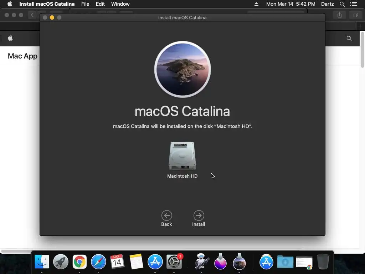Screen dimensions: 365x274
Task: Open the macOS Monterey installer Dock icon
Action: (220, 262)
